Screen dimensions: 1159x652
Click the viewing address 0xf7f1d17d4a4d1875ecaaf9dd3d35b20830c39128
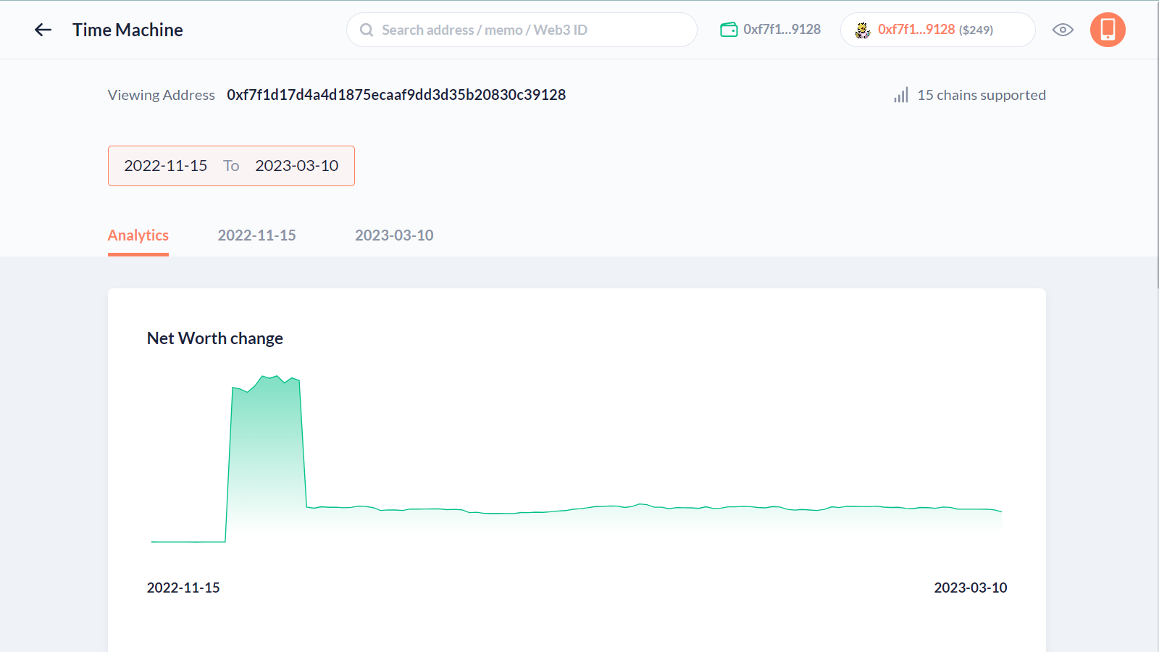click(396, 95)
